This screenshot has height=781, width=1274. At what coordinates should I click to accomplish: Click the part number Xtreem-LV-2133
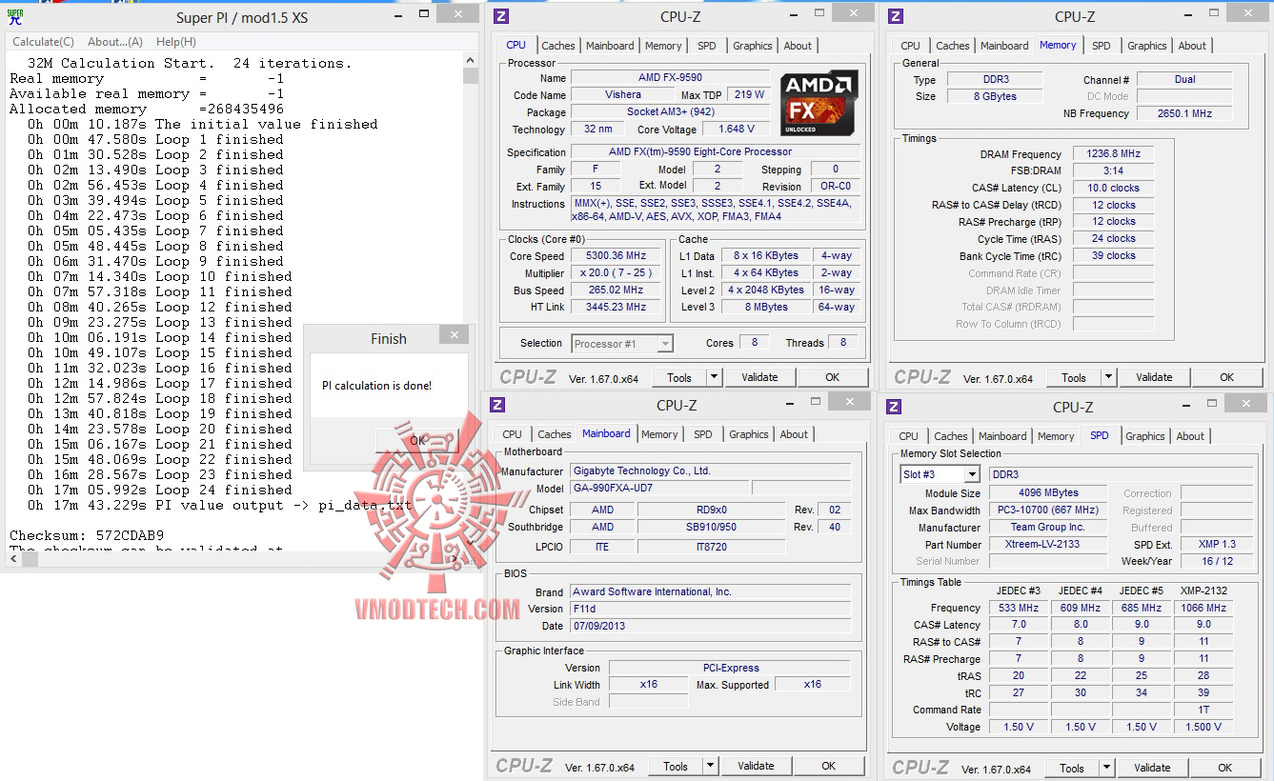(1047, 545)
